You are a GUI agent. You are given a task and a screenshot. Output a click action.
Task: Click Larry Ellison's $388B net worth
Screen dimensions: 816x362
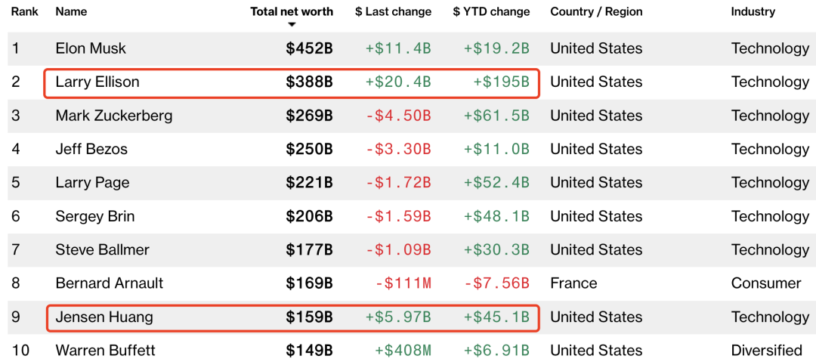click(309, 82)
